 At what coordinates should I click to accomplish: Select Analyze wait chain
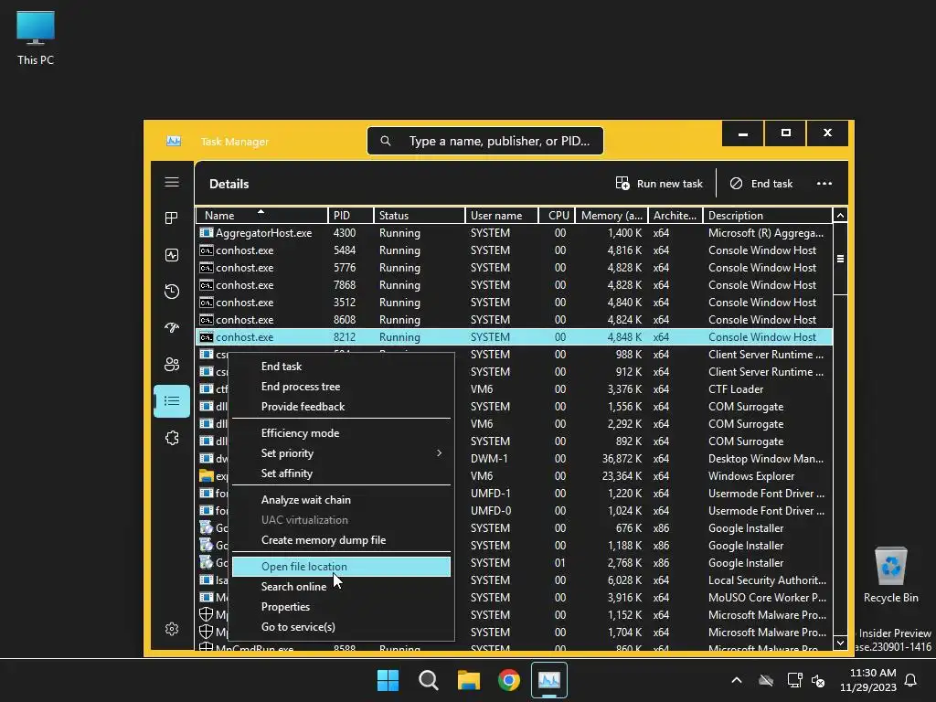tap(305, 500)
